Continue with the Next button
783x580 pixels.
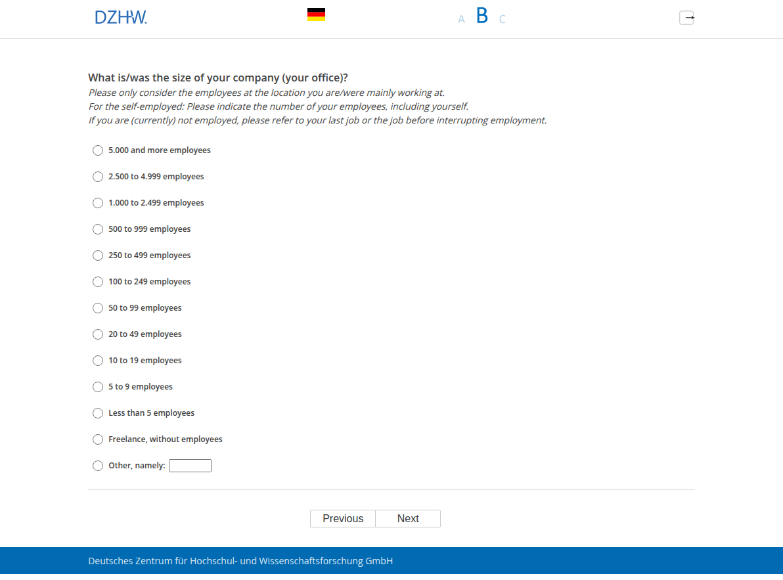point(408,519)
